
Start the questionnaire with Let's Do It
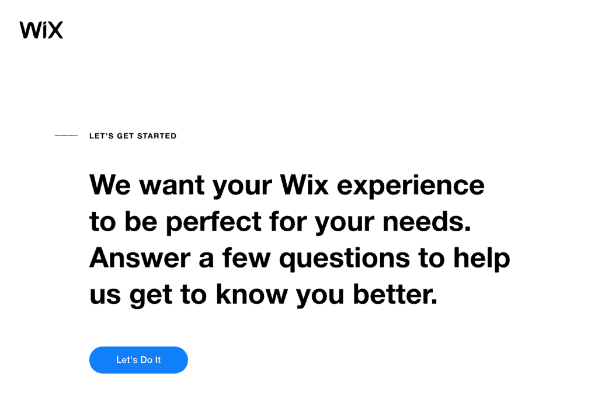tap(138, 360)
